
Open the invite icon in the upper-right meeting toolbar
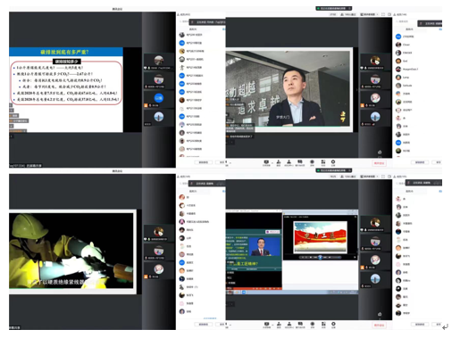point(279,161)
